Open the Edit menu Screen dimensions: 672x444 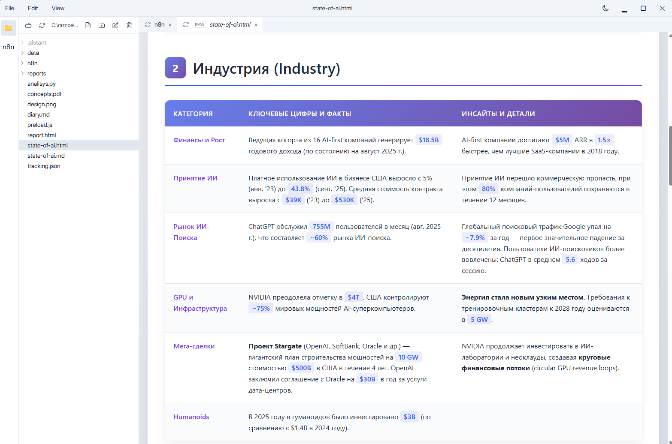[x=33, y=8]
